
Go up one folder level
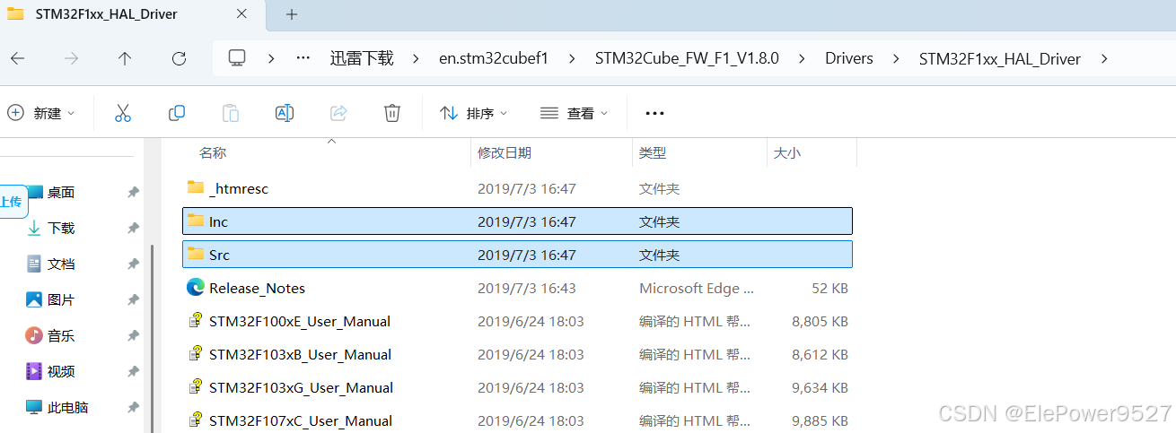coord(125,58)
